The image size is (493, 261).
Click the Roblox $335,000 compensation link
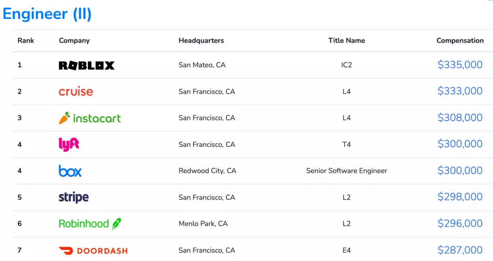[x=460, y=65]
